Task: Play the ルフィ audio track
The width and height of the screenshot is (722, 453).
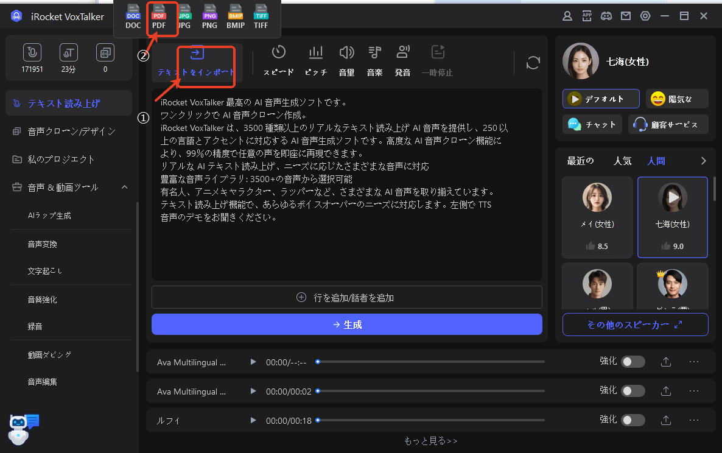Action: coord(253,420)
